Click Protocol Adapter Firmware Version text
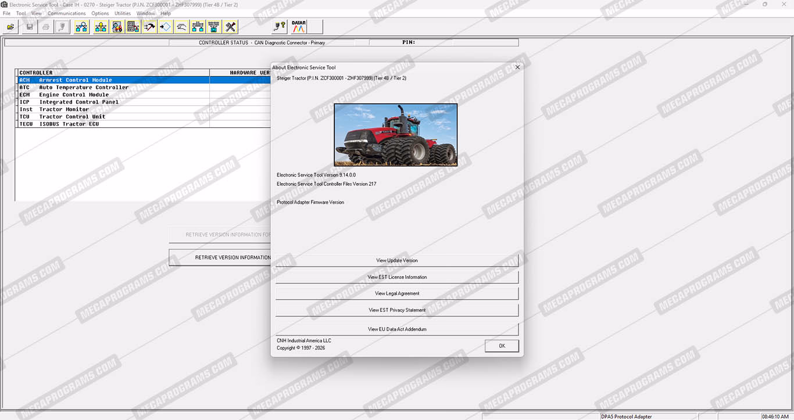This screenshot has width=794, height=420. click(x=310, y=203)
